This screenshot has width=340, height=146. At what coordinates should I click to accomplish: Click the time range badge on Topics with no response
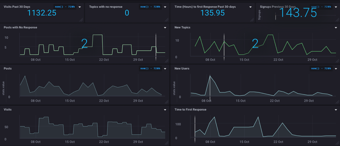150,7
